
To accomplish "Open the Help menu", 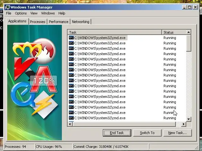I will [x=62, y=13].
